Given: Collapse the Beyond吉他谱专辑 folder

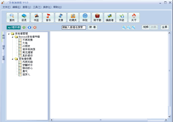Looking at the screenshot, I should 12,37.
